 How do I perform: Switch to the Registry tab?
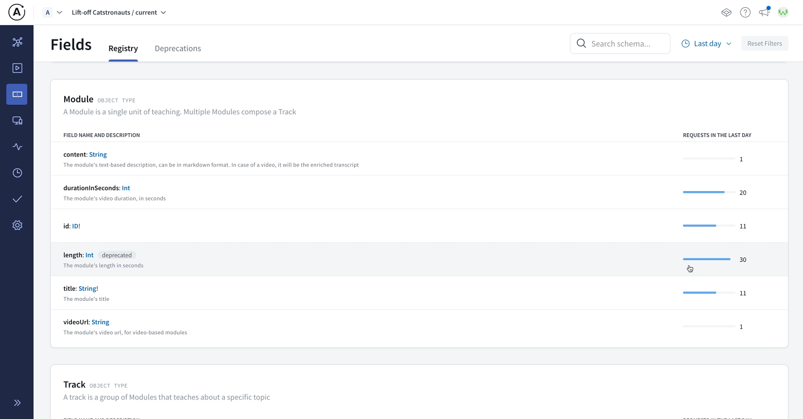(x=123, y=48)
